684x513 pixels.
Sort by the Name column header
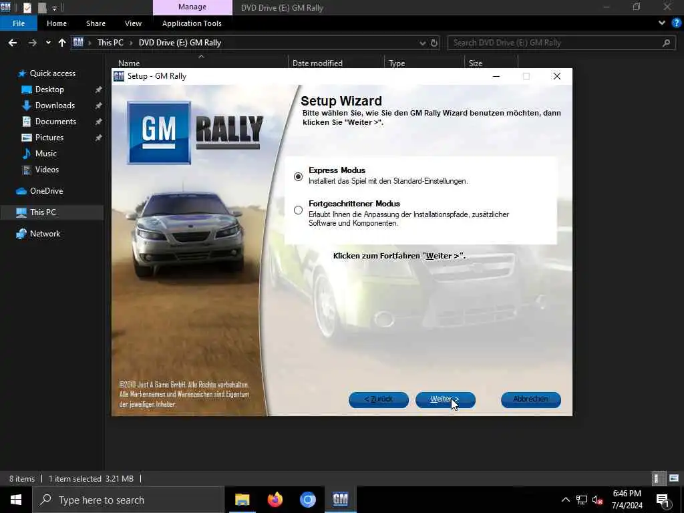point(129,63)
